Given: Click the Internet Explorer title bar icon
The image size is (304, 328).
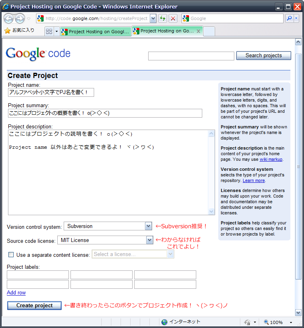Looking at the screenshot, I should (x=6, y=6).
